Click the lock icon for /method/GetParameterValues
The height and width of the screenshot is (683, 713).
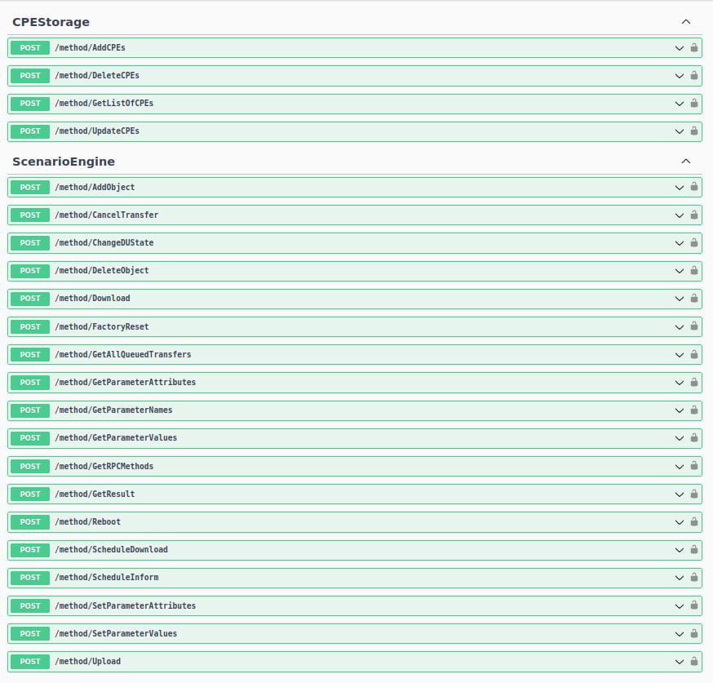coord(693,438)
